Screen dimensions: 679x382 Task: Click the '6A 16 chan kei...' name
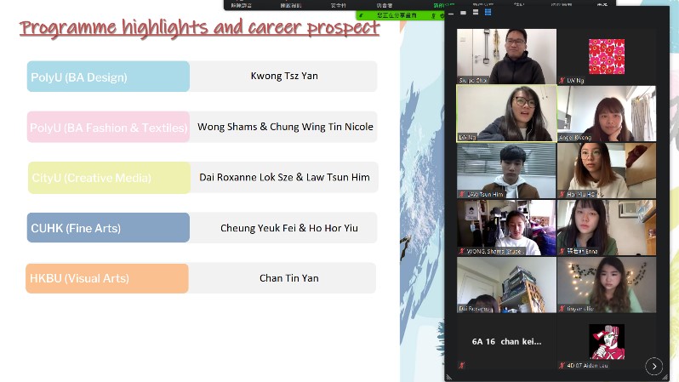click(506, 341)
